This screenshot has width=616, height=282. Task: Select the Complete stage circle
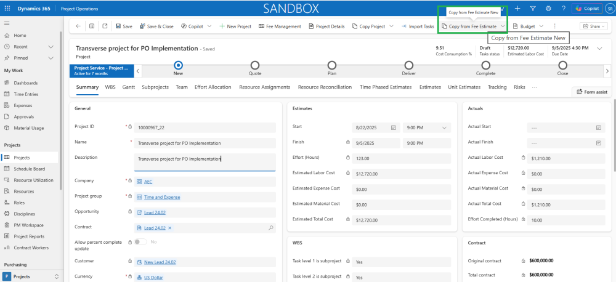pos(486,65)
